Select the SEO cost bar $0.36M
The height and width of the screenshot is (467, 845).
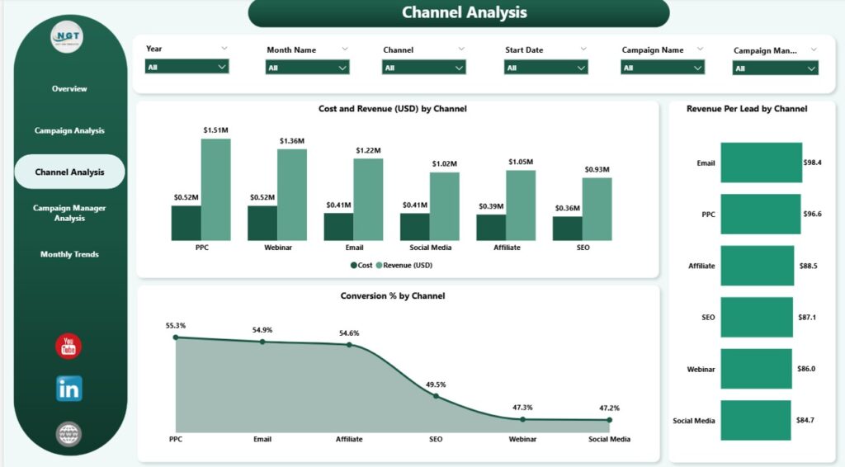(568, 229)
